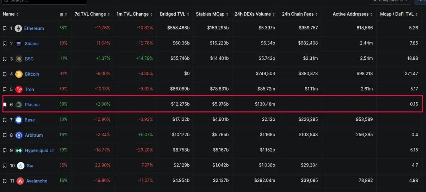Sort by Bridged TVL column
This screenshot has height=192, width=426.
pos(175,14)
